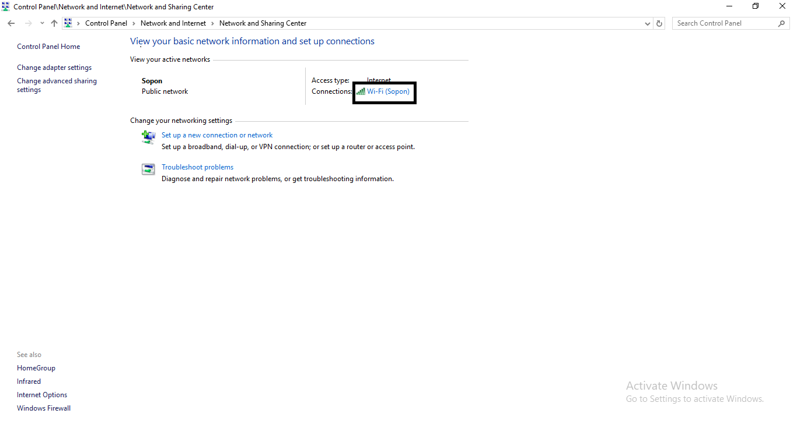Open Control Panel Home
This screenshot has width=797, height=424.
click(x=48, y=47)
